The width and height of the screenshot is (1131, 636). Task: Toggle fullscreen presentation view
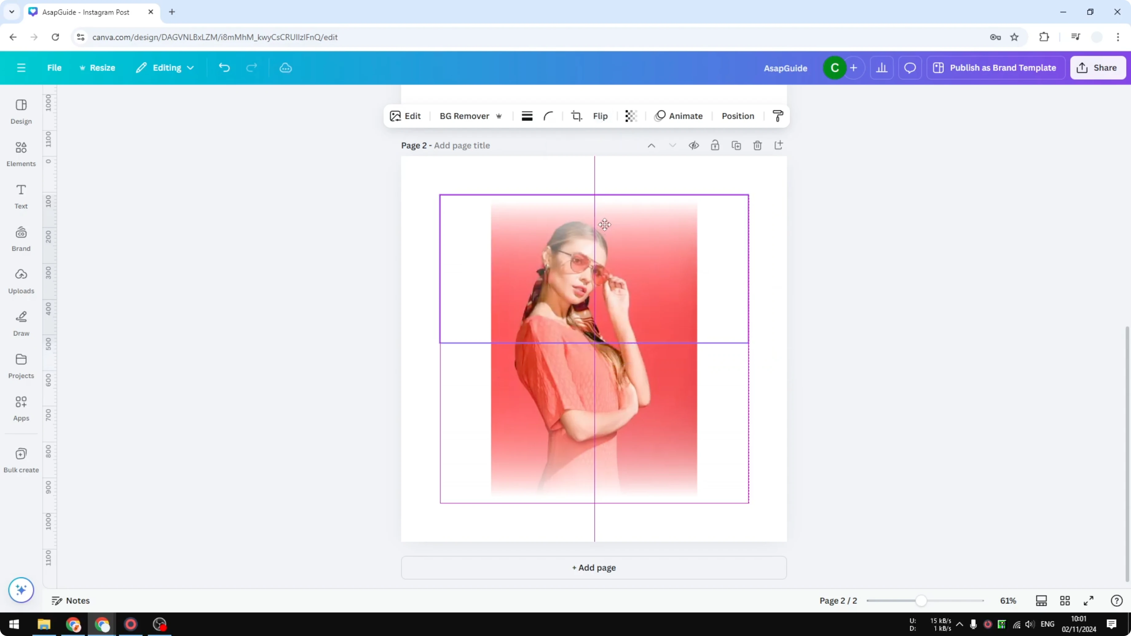click(1089, 600)
